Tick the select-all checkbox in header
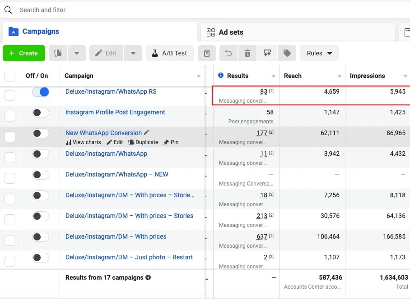The width and height of the screenshot is (410, 299). pos(10,76)
